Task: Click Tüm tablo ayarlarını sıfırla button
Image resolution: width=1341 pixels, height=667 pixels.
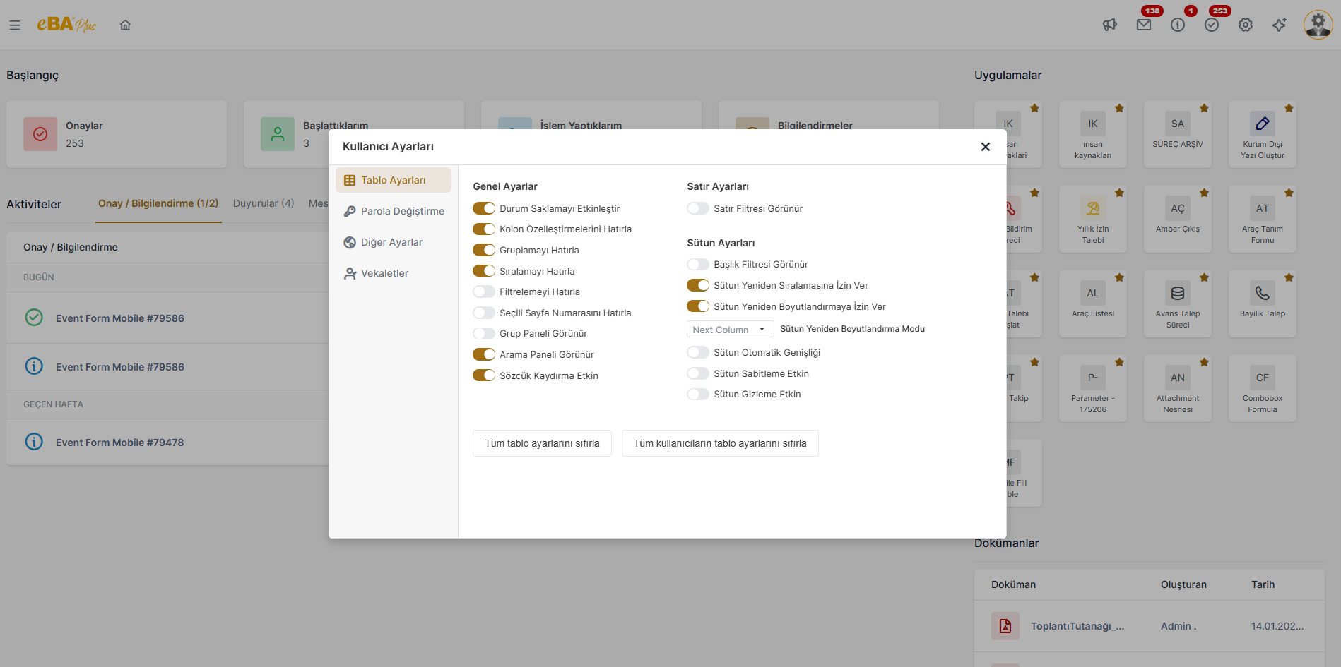Action: [542, 443]
